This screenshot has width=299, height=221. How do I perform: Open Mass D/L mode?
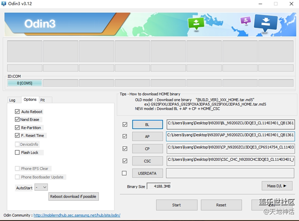(x=277, y=186)
